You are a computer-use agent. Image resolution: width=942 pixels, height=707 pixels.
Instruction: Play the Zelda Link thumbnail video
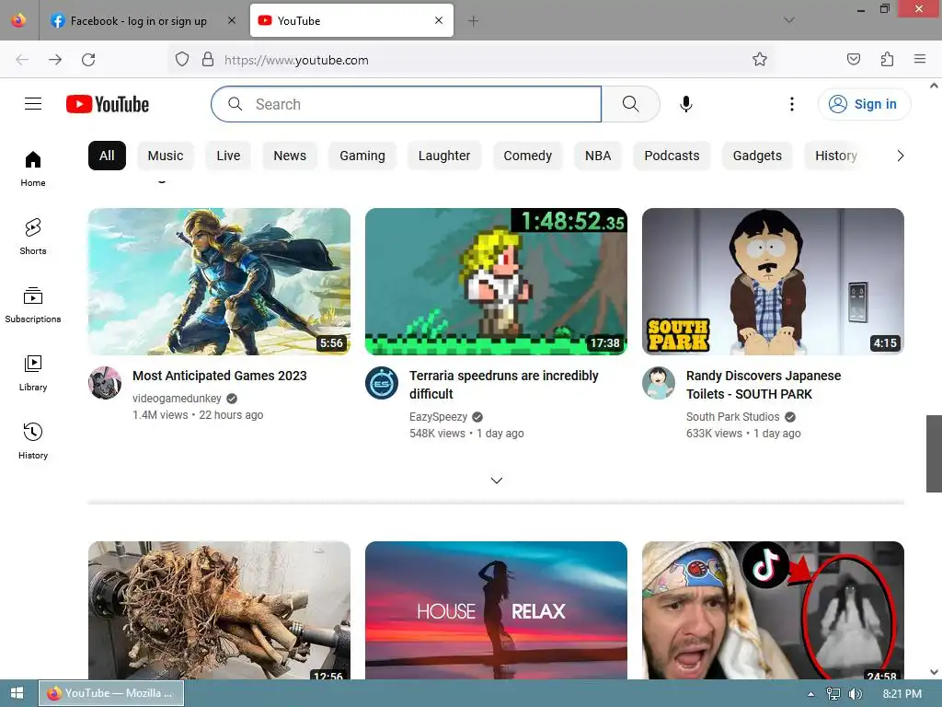pos(219,282)
